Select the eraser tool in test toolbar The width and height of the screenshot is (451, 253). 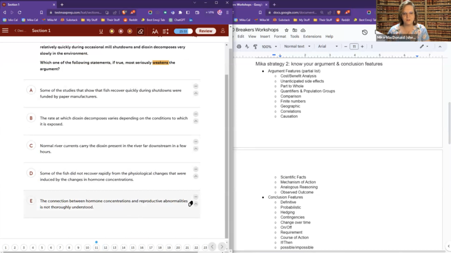click(x=140, y=31)
